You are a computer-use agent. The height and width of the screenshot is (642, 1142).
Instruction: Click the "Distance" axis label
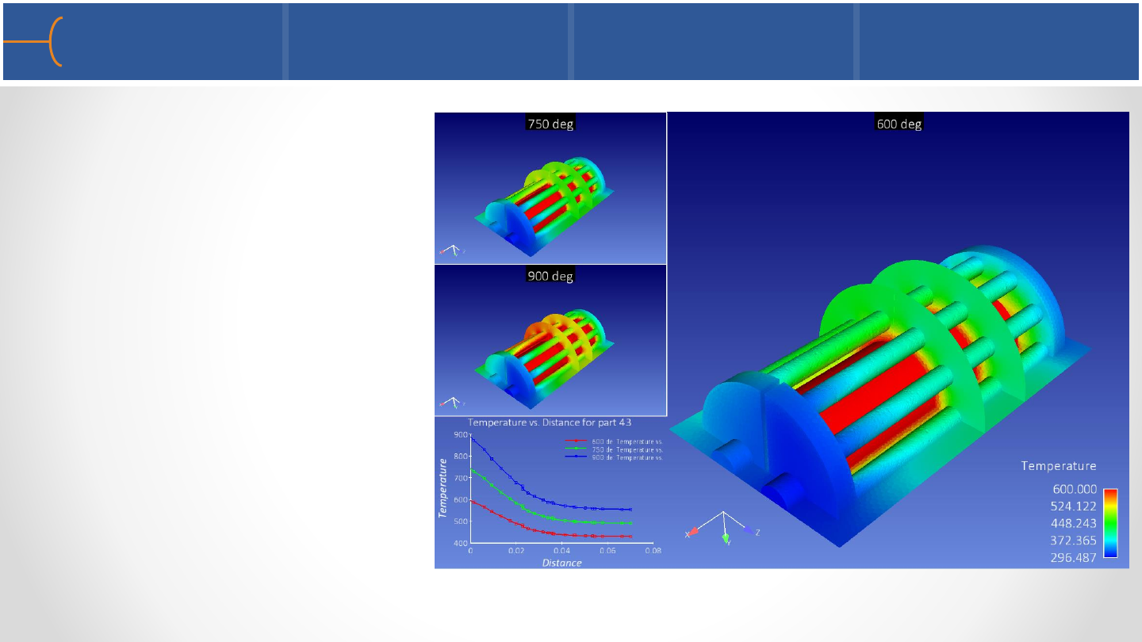(x=561, y=563)
